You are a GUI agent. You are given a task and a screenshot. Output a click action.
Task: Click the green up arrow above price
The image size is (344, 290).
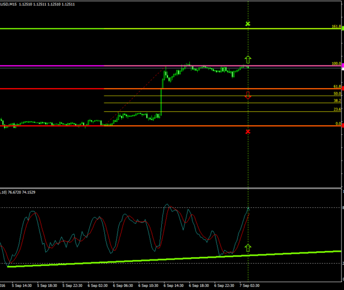click(248, 59)
